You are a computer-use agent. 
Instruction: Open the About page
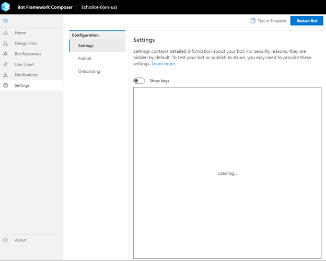click(x=31, y=240)
